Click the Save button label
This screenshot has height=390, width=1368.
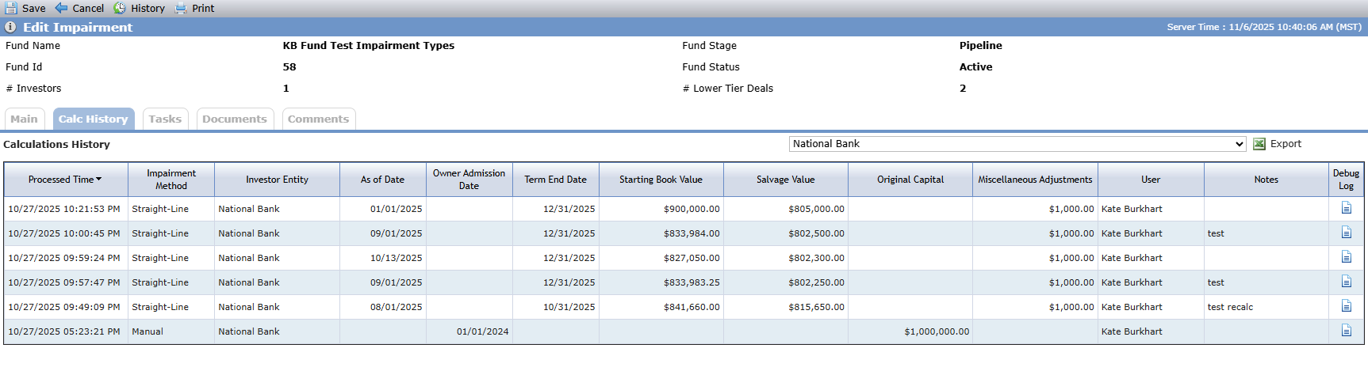pos(34,8)
